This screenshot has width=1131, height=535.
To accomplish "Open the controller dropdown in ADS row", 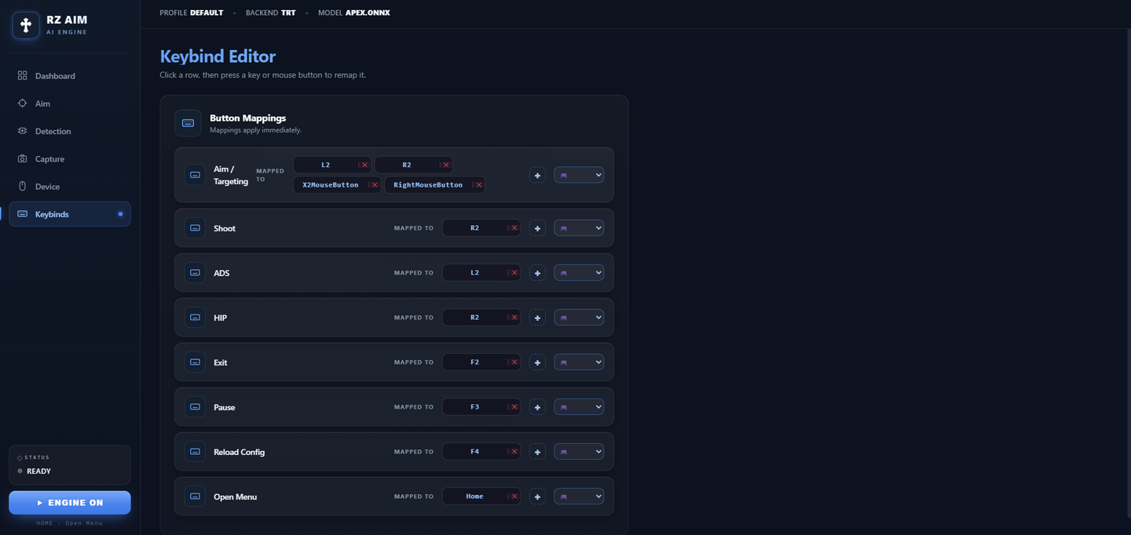I will pyautogui.click(x=579, y=273).
